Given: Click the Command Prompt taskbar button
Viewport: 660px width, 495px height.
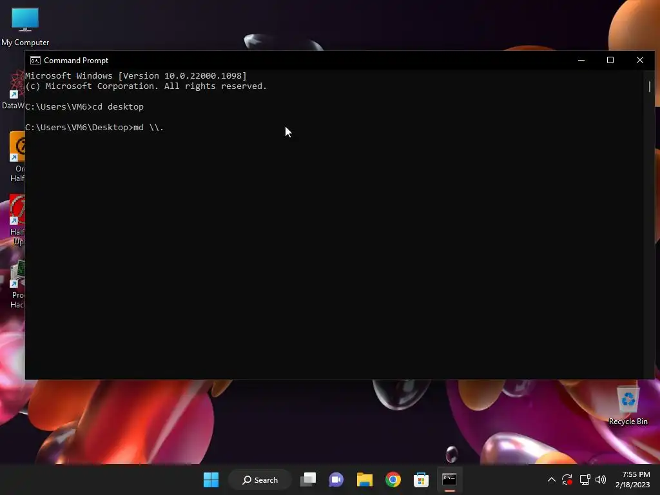Looking at the screenshot, I should click(x=449, y=480).
